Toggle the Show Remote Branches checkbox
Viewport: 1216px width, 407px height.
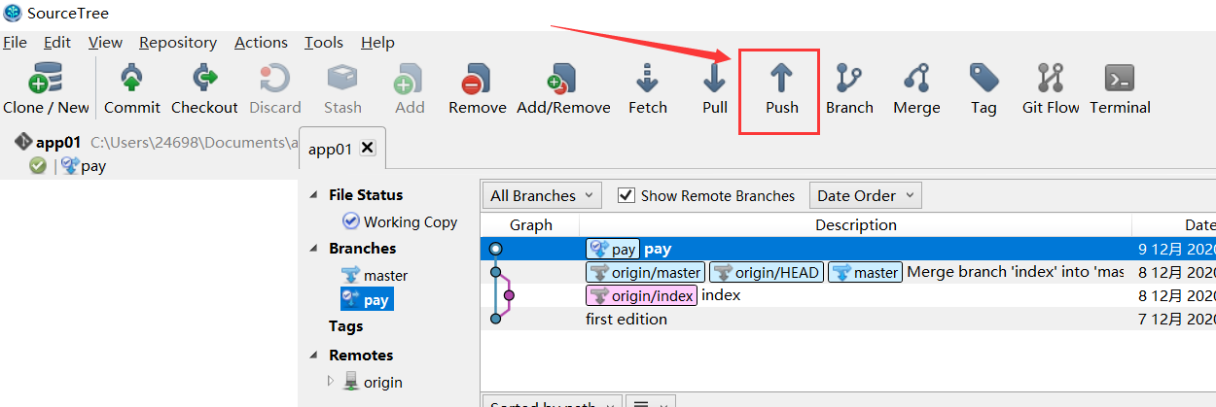click(626, 195)
